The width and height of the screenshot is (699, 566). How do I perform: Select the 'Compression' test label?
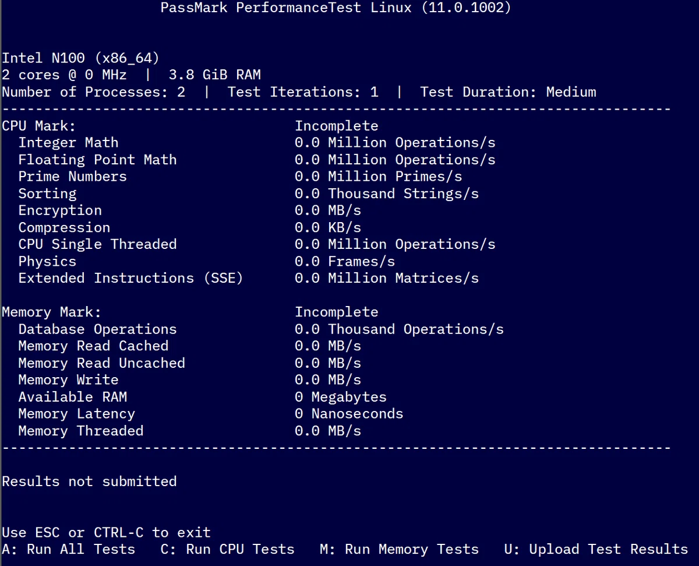(x=64, y=227)
